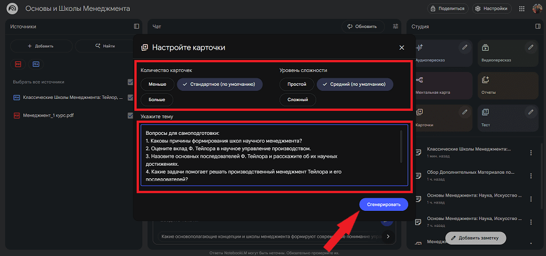Click Добавить заметку button
The width and height of the screenshot is (546, 256).
pyautogui.click(x=476, y=238)
